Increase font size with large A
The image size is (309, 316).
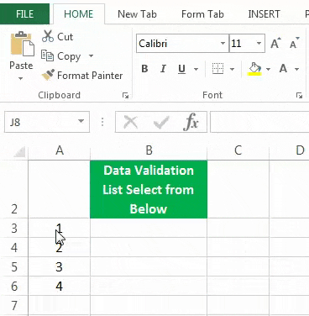pyautogui.click(x=275, y=44)
